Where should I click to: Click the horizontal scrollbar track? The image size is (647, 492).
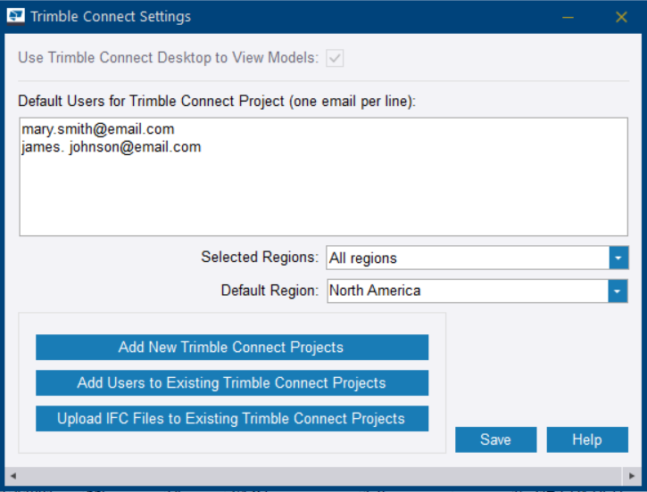(x=321, y=474)
